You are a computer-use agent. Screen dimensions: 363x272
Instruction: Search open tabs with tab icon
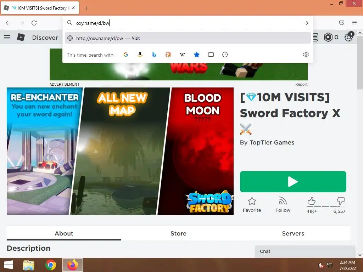211,55
